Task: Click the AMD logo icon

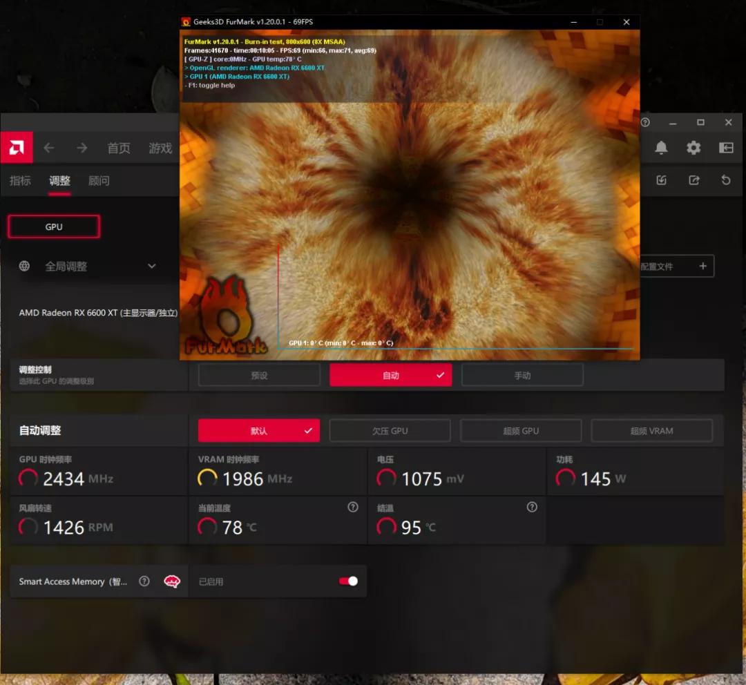Action: click(17, 148)
